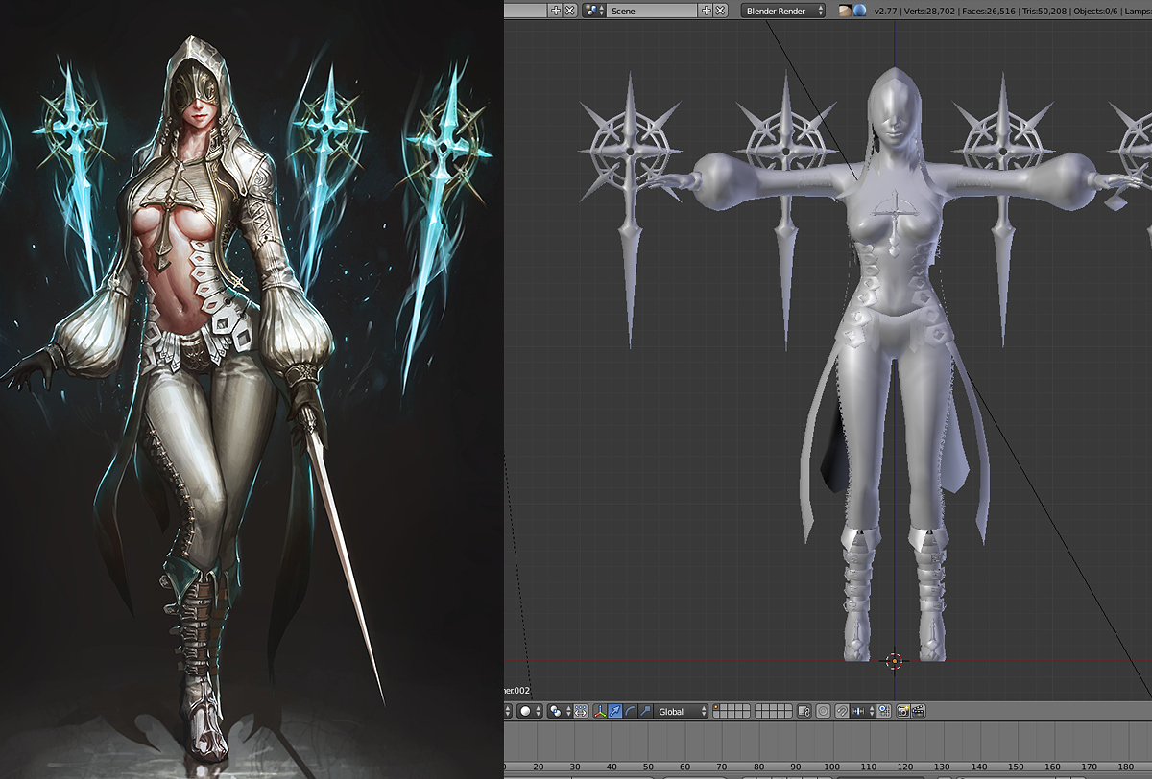The image size is (1152, 779).
Task: Add new screen layout plus button
Action: tap(556, 11)
